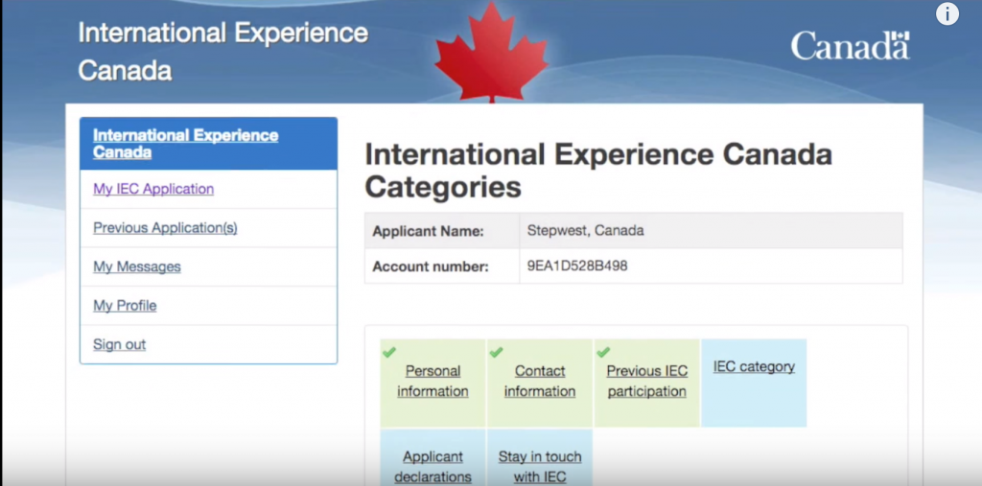The height and width of the screenshot is (486, 982).
Task: Click the applicant name Stepwest, Canada
Action: pyautogui.click(x=585, y=231)
